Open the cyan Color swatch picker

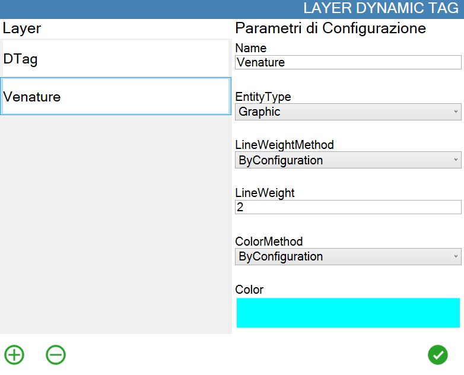click(348, 313)
